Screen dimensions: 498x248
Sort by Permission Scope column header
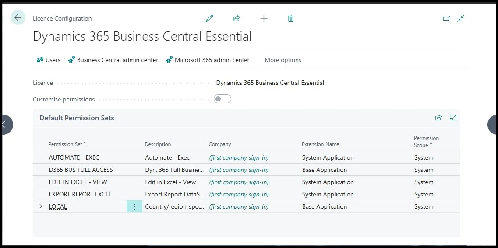[426, 141]
